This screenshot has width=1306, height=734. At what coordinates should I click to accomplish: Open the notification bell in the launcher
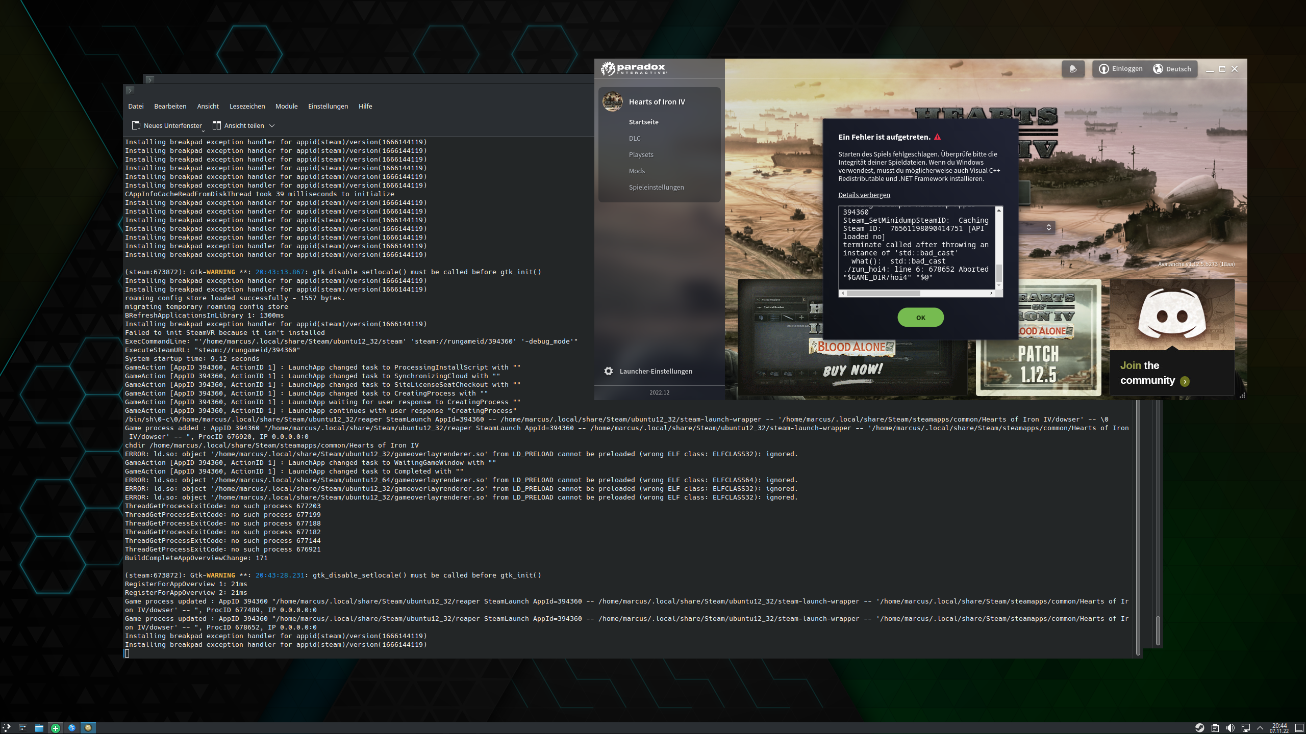pyautogui.click(x=1073, y=68)
